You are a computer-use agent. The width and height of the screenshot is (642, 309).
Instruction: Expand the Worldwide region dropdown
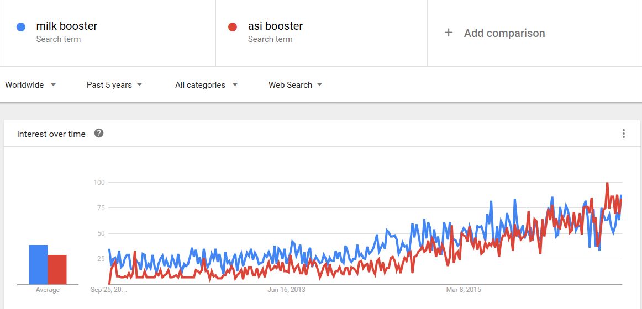coord(31,84)
